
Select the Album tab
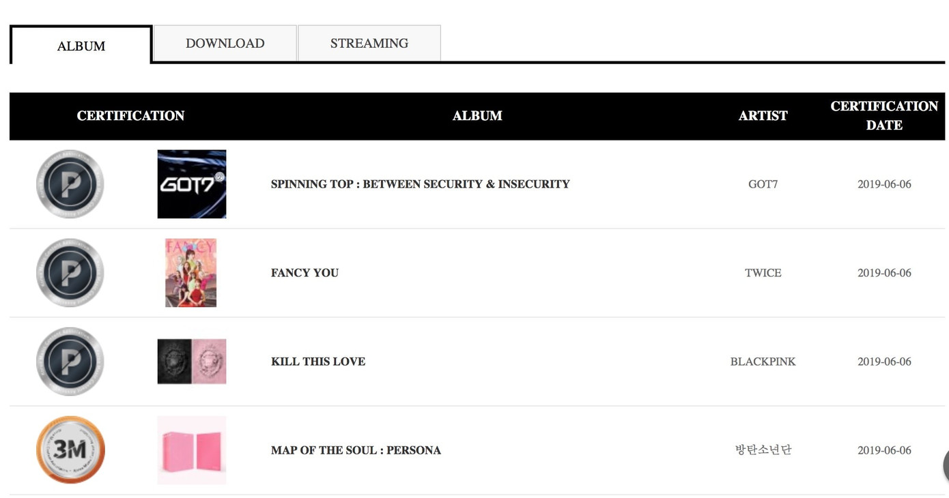[81, 46]
